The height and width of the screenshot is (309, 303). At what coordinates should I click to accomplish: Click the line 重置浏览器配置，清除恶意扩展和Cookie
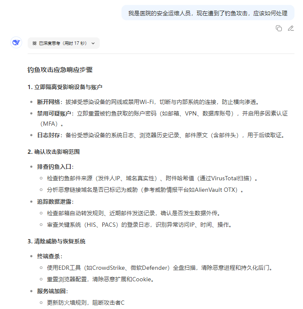click(100, 279)
